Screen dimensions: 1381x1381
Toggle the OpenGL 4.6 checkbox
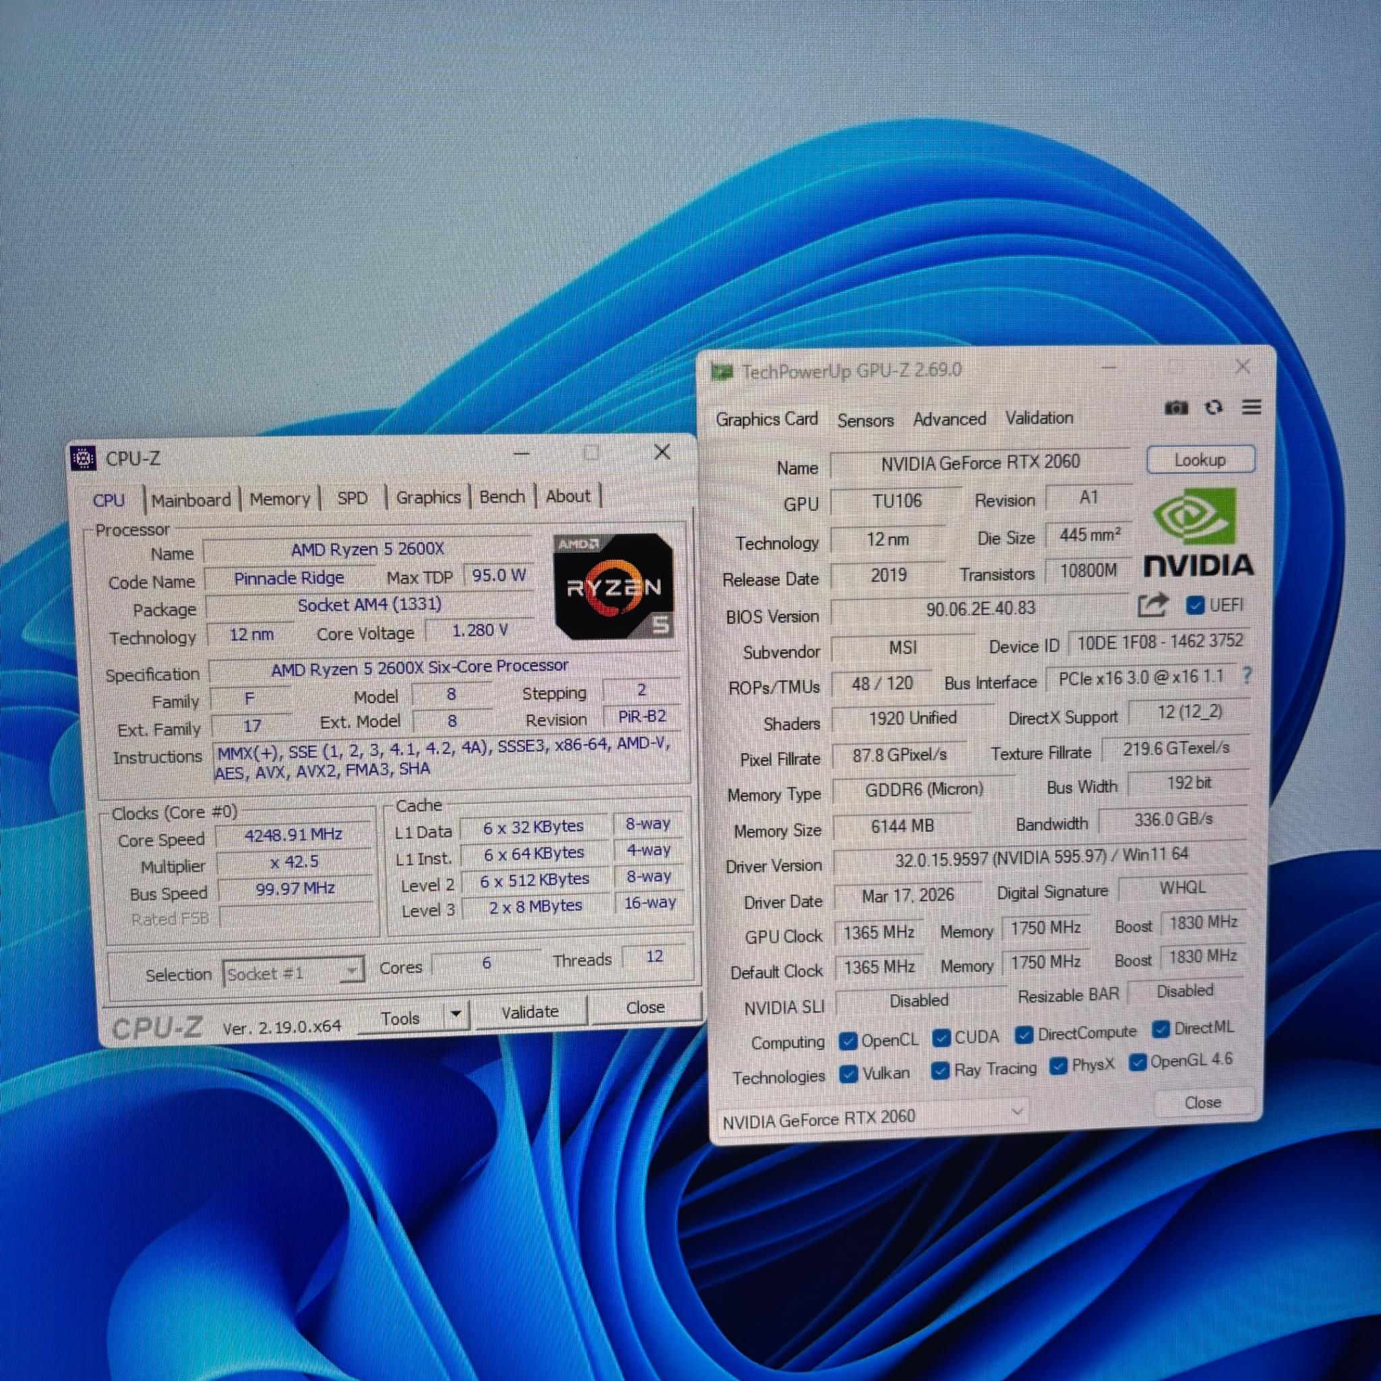point(1138,1063)
